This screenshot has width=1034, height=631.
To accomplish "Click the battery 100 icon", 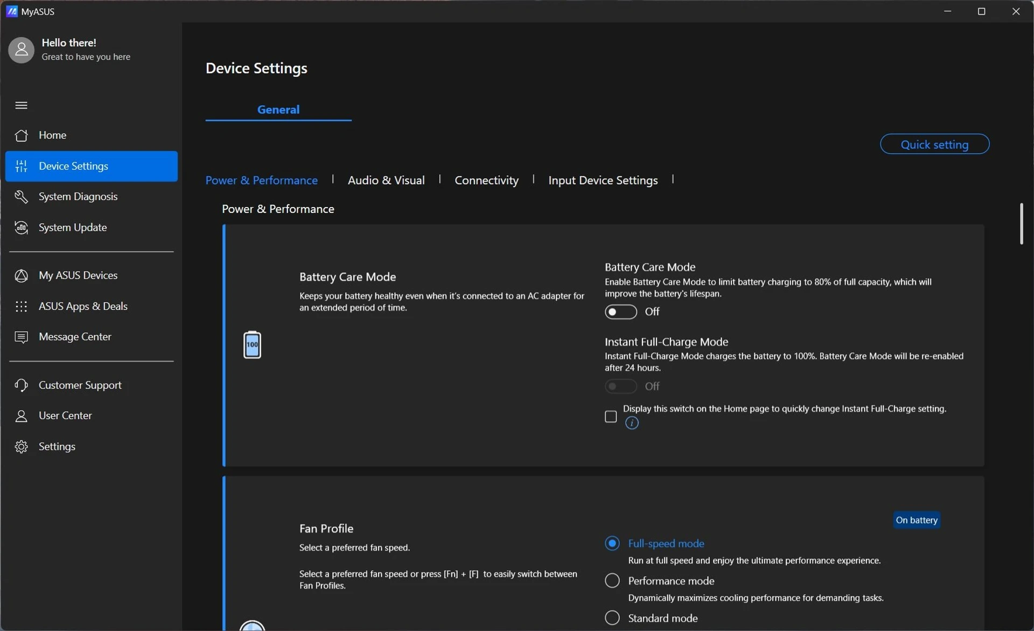I will [252, 345].
